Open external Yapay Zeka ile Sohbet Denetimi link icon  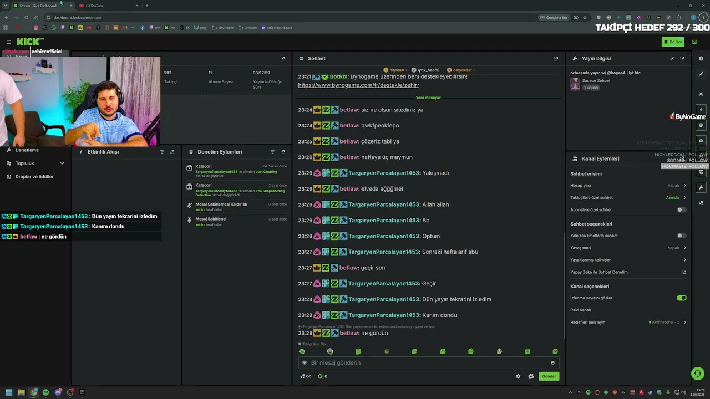tap(684, 272)
